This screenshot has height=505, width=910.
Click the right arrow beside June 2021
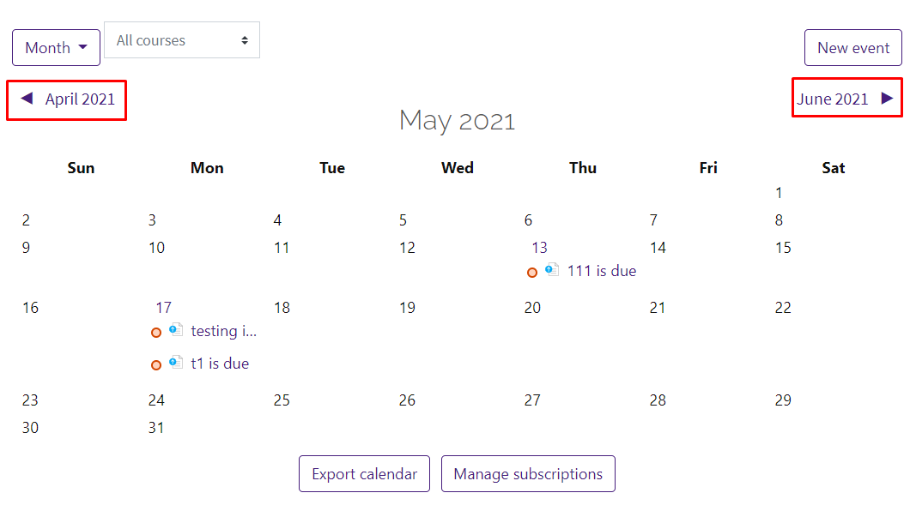point(887,99)
